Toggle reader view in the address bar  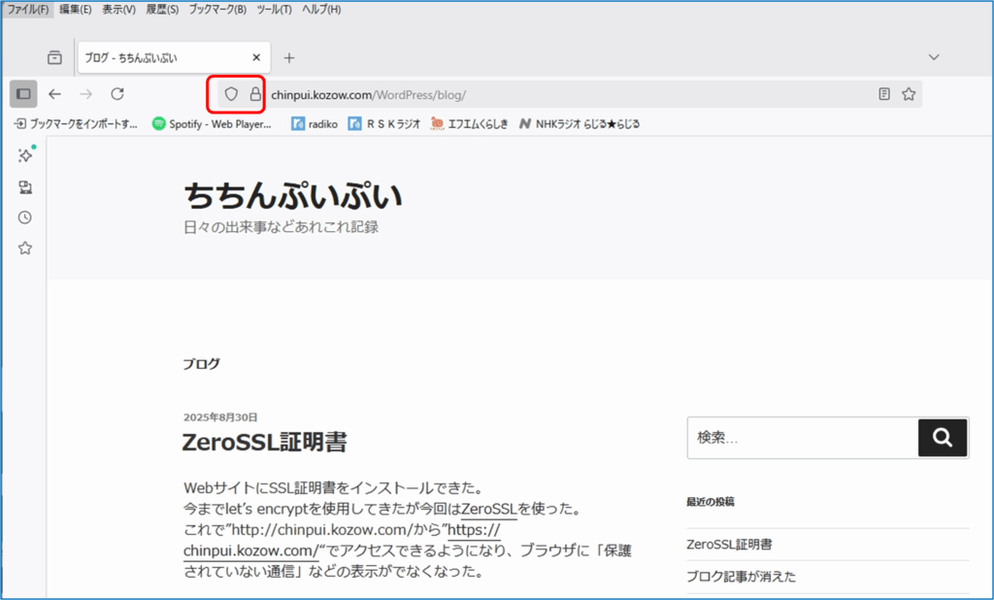click(x=883, y=94)
